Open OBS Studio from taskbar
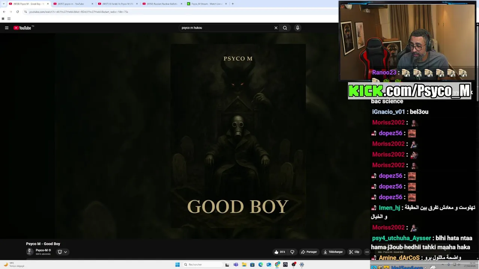 (294, 265)
